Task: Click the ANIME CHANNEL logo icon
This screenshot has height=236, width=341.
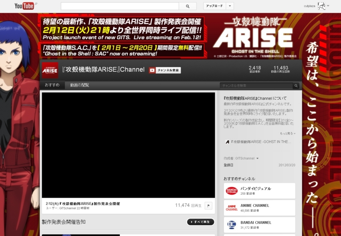Action: coord(231,208)
